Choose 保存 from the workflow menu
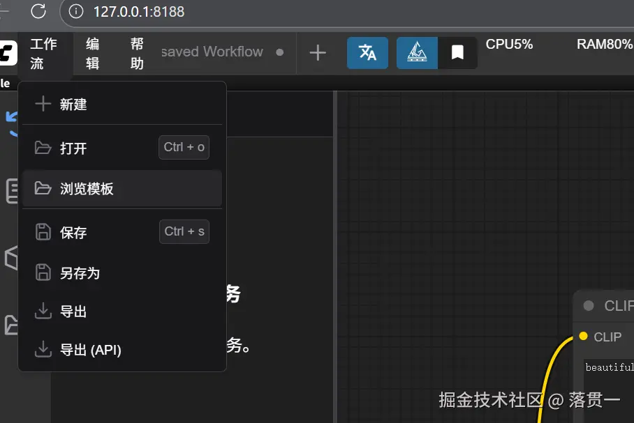Screen dimensions: 634x423 pos(122,232)
